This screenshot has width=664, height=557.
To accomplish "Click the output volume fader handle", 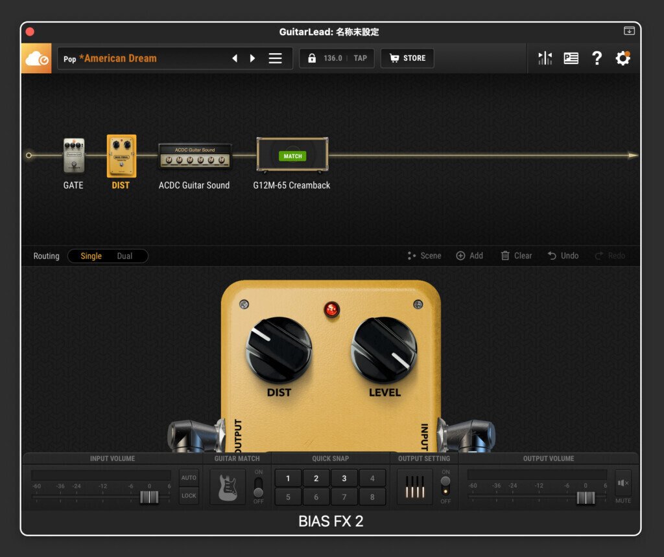I will (586, 498).
